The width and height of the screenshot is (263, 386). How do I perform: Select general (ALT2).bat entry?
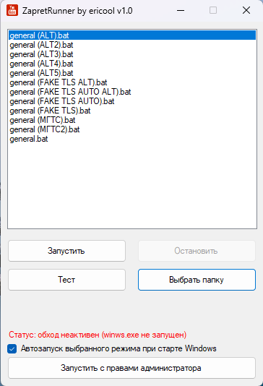[x=132, y=45]
